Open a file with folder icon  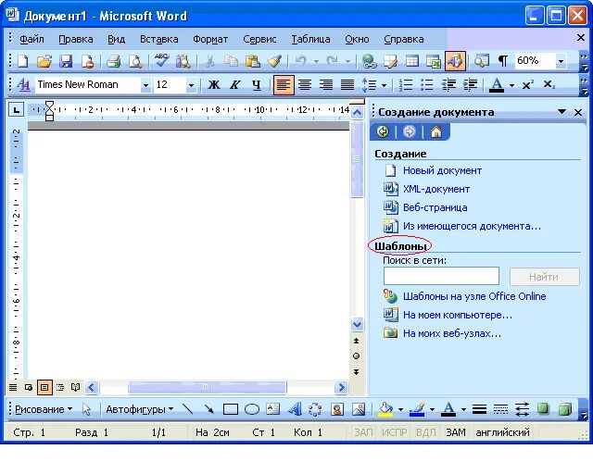click(44, 61)
